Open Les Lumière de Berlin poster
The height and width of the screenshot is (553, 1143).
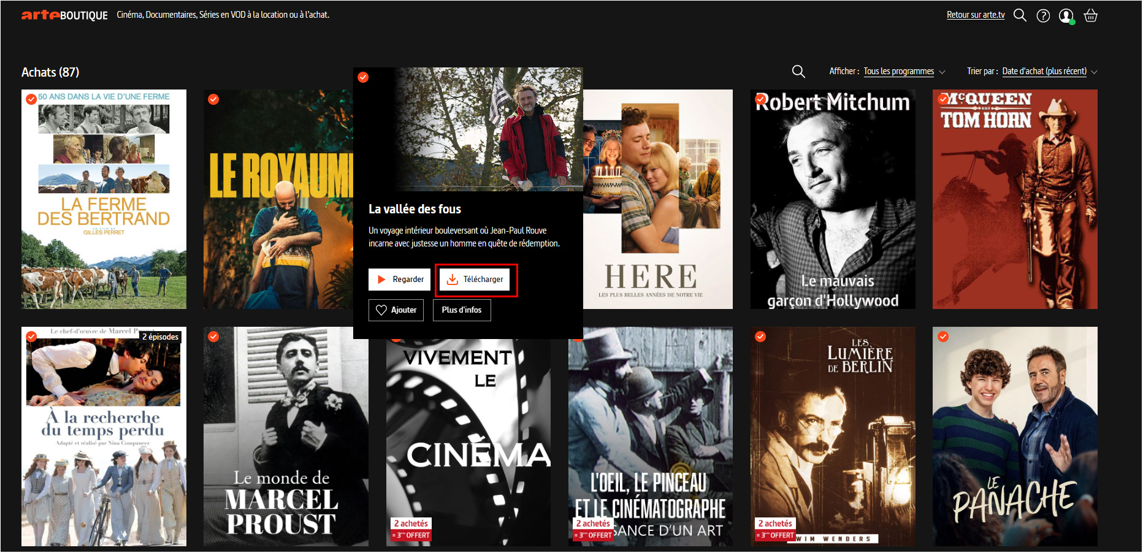point(833,437)
